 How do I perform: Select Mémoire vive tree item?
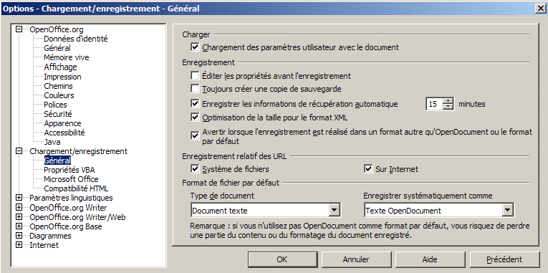[67, 57]
